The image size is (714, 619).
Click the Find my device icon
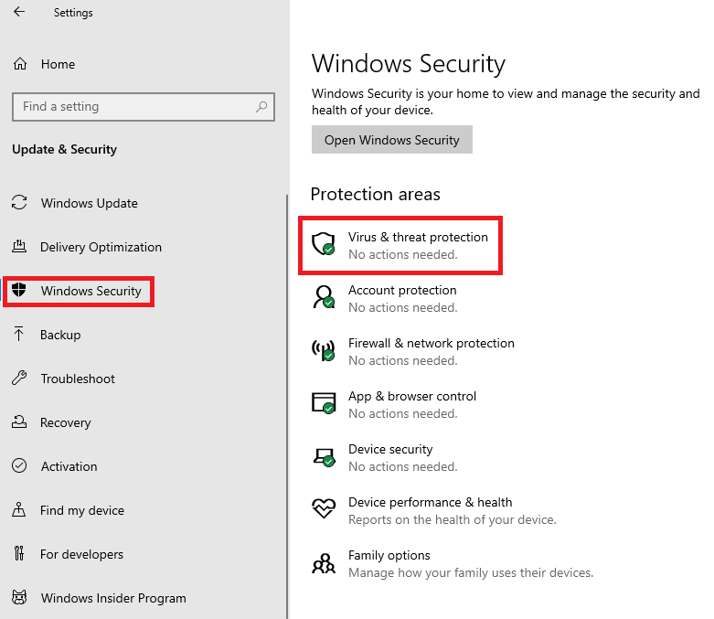click(18, 509)
